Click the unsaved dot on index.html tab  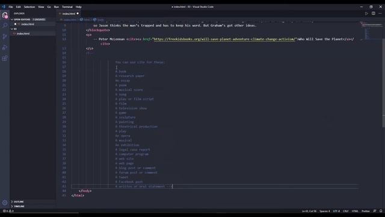pos(78,13)
